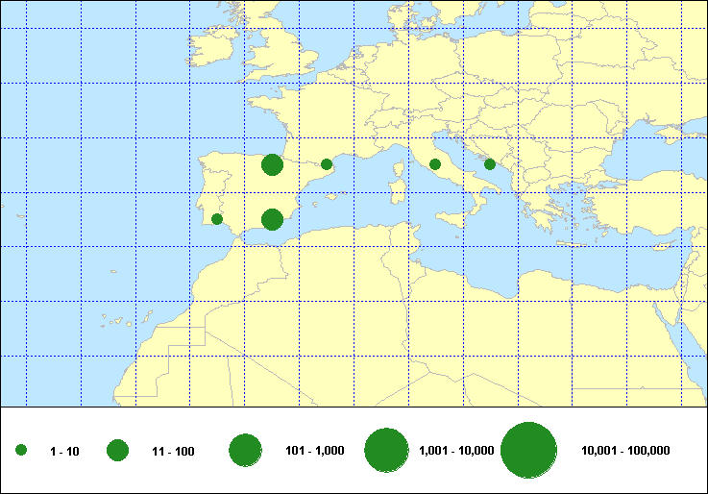Screen dimensions: 708x494
Task: Click the "10,001 - 100,000" legend label
Action: [x=625, y=451]
